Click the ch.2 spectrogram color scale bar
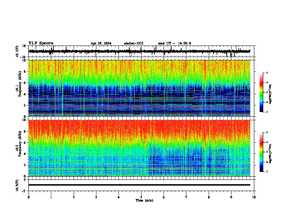Image resolution: width=286 pixels, height=221 pixels. click(261, 152)
